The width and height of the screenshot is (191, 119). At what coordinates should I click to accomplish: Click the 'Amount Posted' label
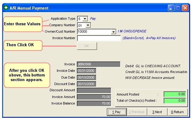pyautogui.click(x=128, y=94)
